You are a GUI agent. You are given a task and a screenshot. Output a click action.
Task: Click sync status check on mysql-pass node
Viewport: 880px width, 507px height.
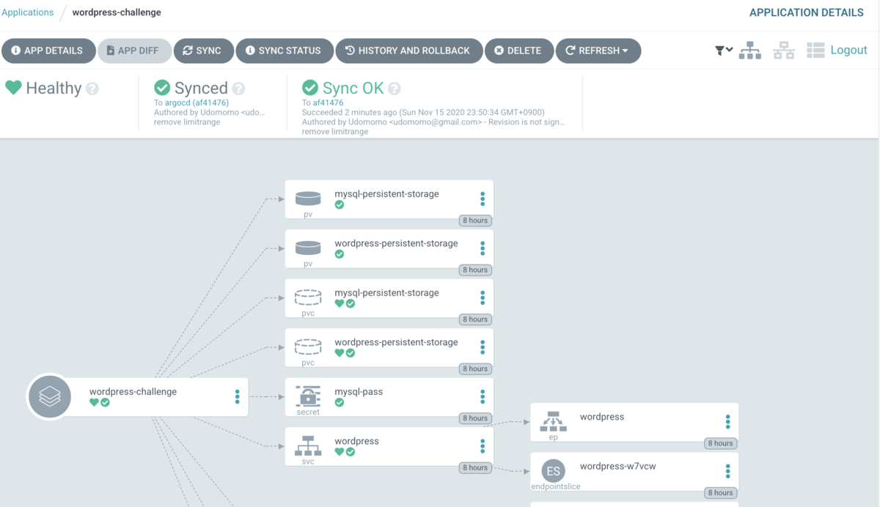(x=340, y=402)
